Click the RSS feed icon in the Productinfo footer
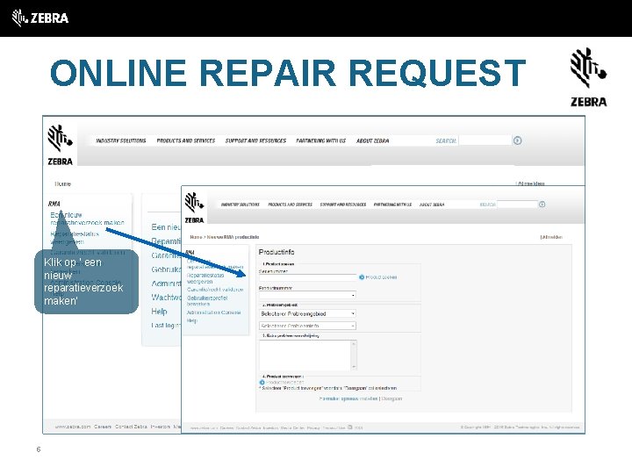Screen dimensions: 632x474 click(x=349, y=427)
